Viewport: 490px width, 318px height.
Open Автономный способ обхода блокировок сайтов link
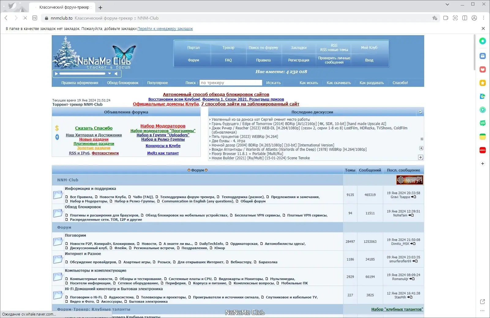click(x=216, y=94)
